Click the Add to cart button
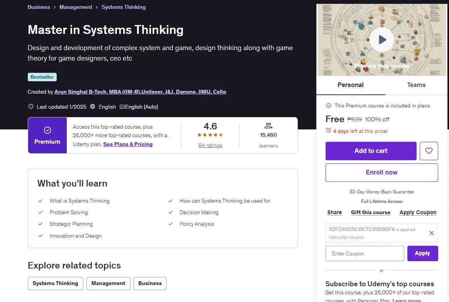Viewport: 449px width, 302px height. coord(371,151)
